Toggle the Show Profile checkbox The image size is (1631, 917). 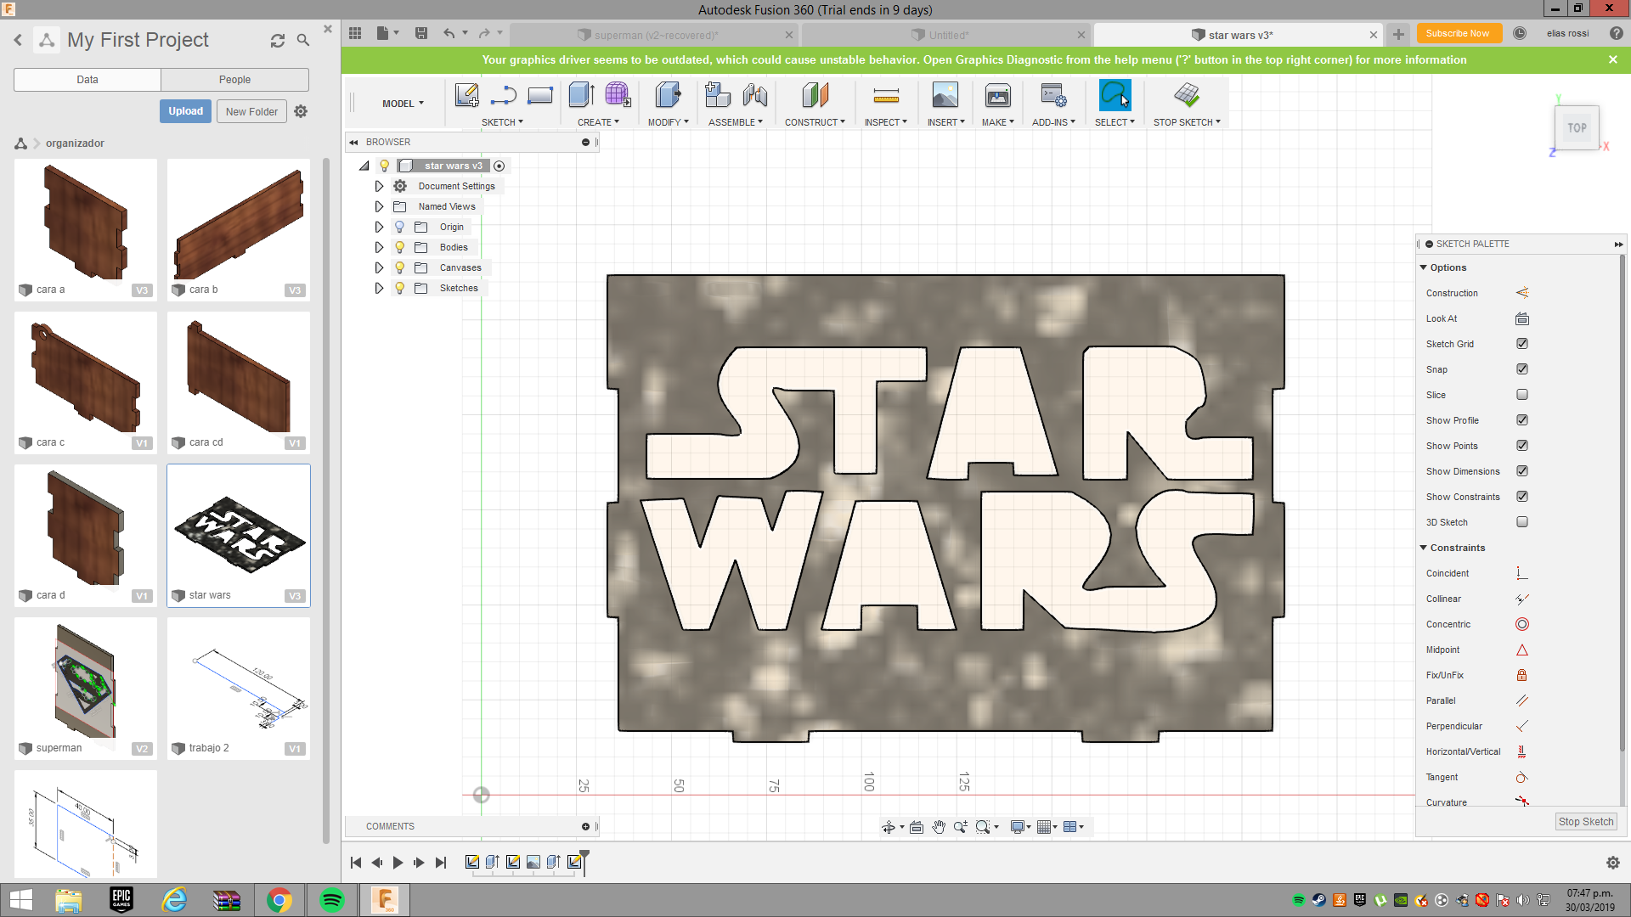(x=1521, y=420)
